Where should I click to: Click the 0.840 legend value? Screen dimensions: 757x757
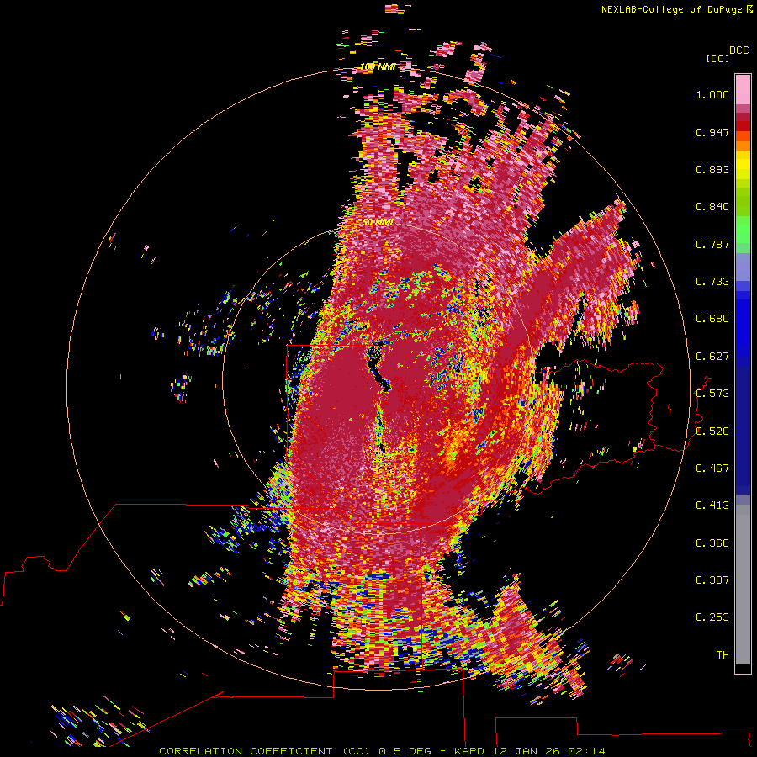pyautogui.click(x=712, y=207)
